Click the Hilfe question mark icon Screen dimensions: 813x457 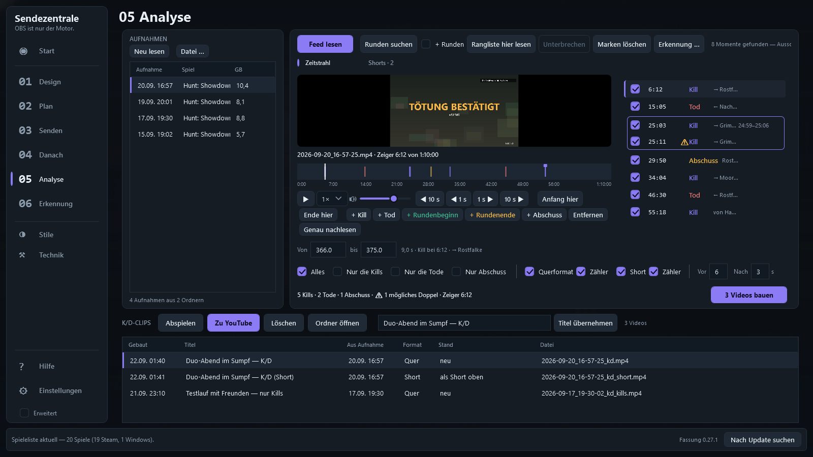(x=21, y=366)
